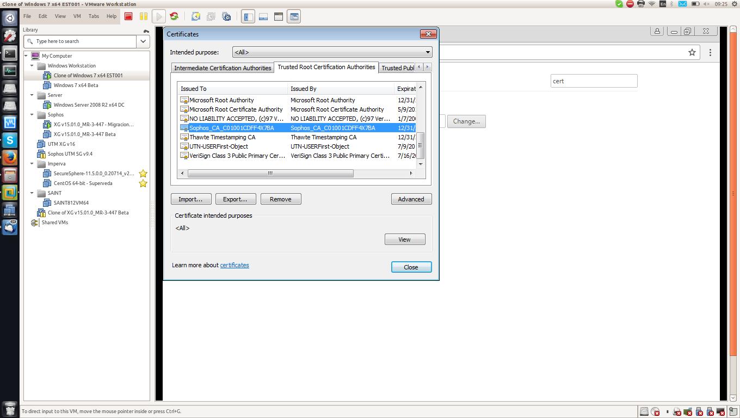Collapse the Server folder
Image resolution: width=740 pixels, height=418 pixels.
(x=32, y=95)
